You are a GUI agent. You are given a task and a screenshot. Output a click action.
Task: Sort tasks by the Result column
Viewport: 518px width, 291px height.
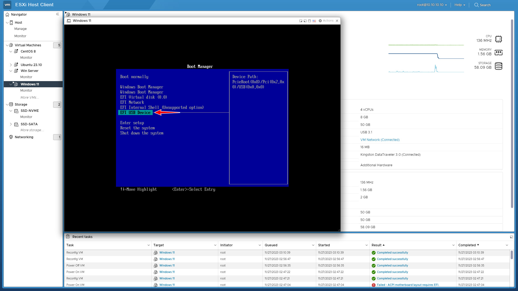(376, 245)
